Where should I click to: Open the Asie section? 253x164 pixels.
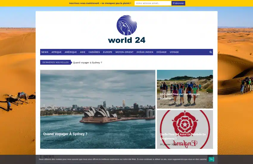pos(82,52)
